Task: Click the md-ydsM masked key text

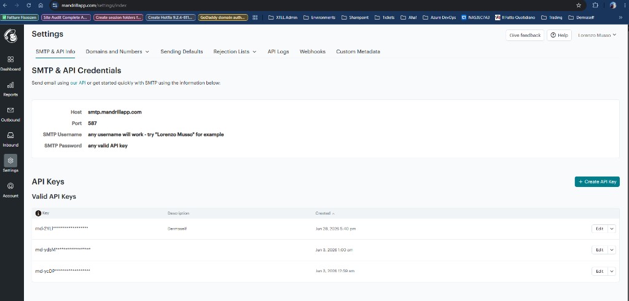Action: click(x=63, y=250)
